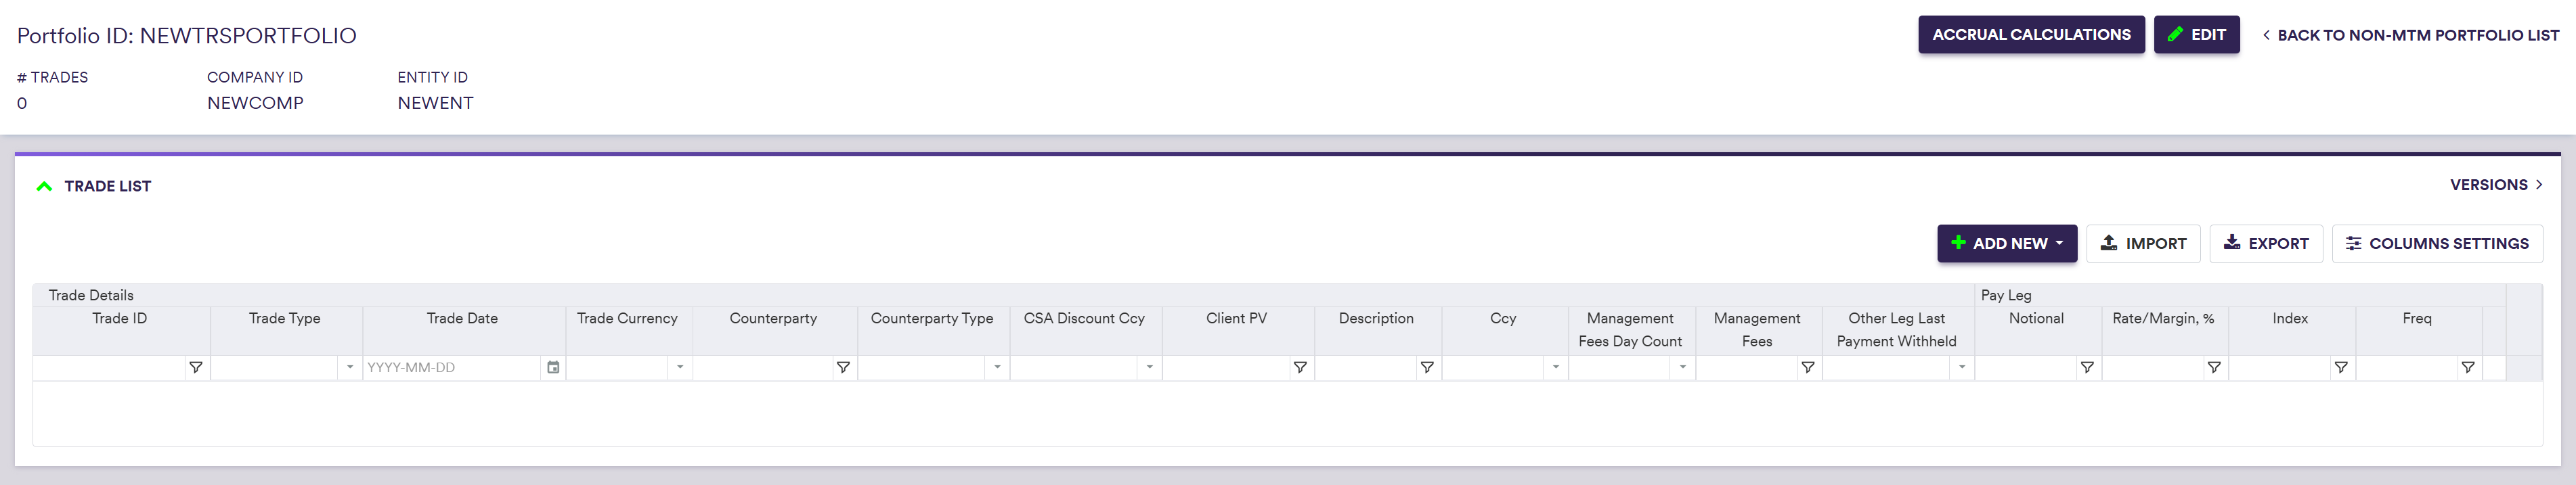
Task: Click the Management Fees filter icon
Action: click(x=1808, y=368)
